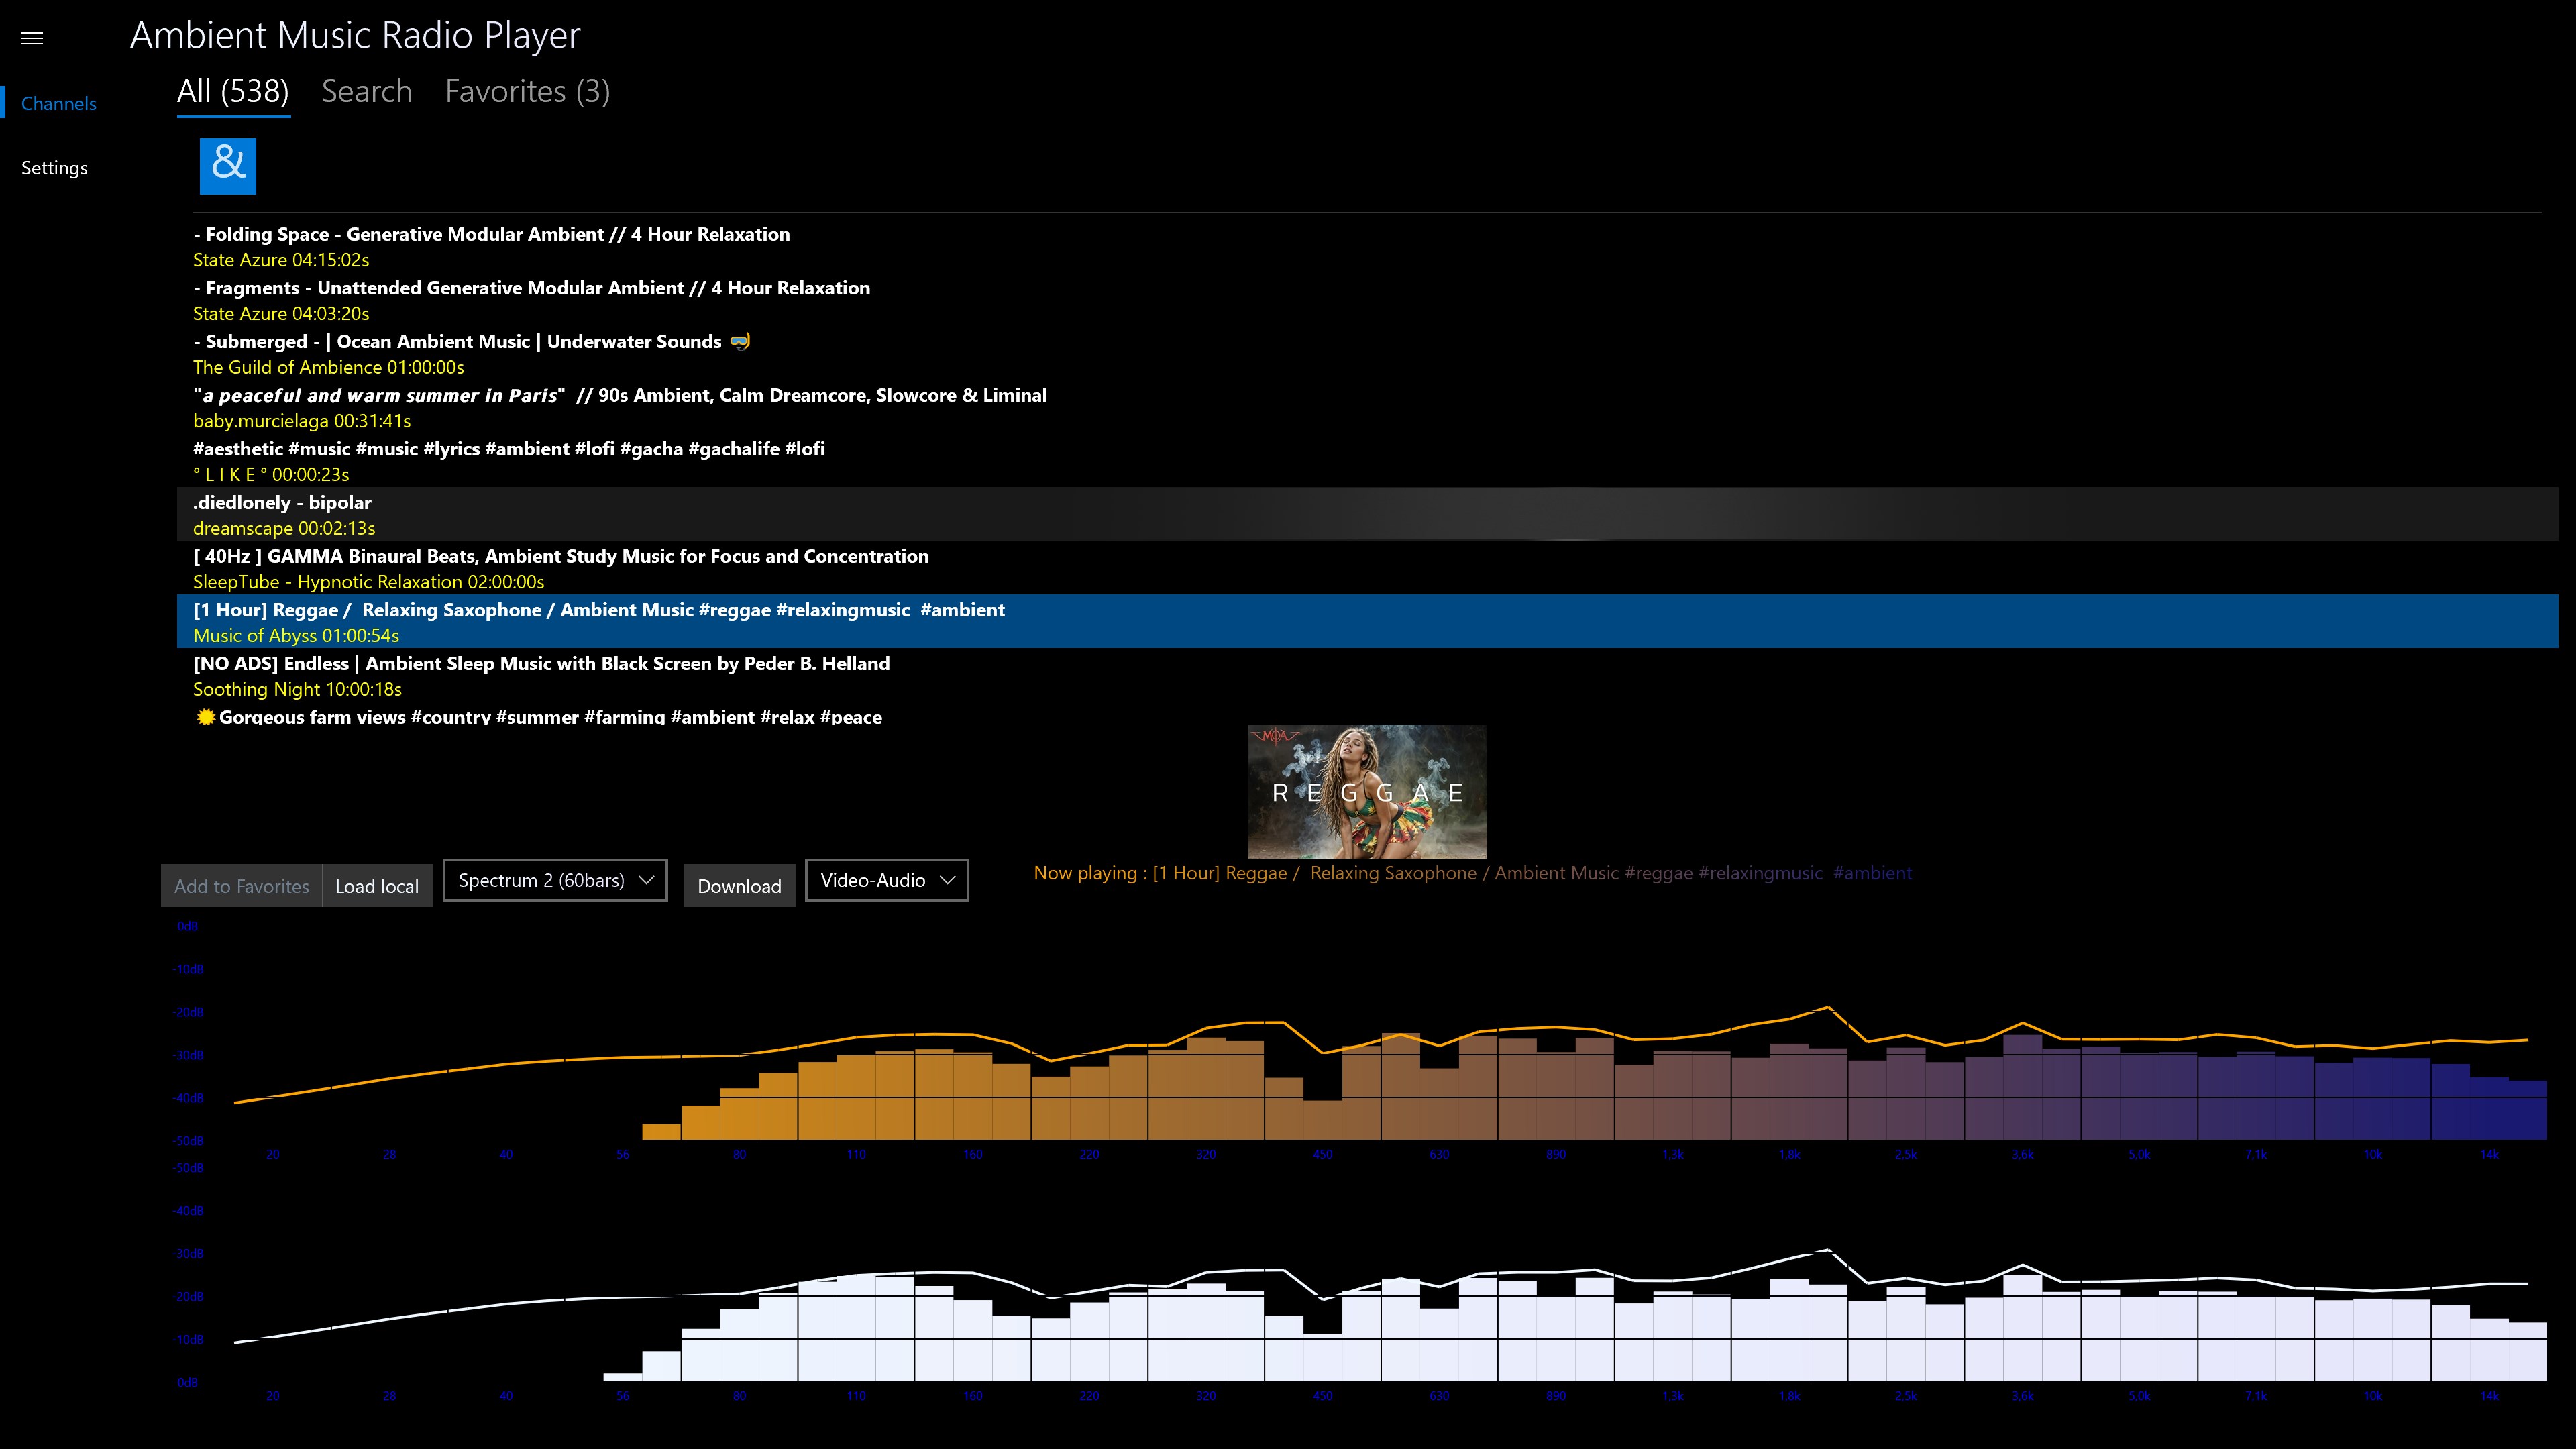Select .diedlonely - bipolar track
Viewport: 2576px width, 1449px height.
tap(283, 514)
